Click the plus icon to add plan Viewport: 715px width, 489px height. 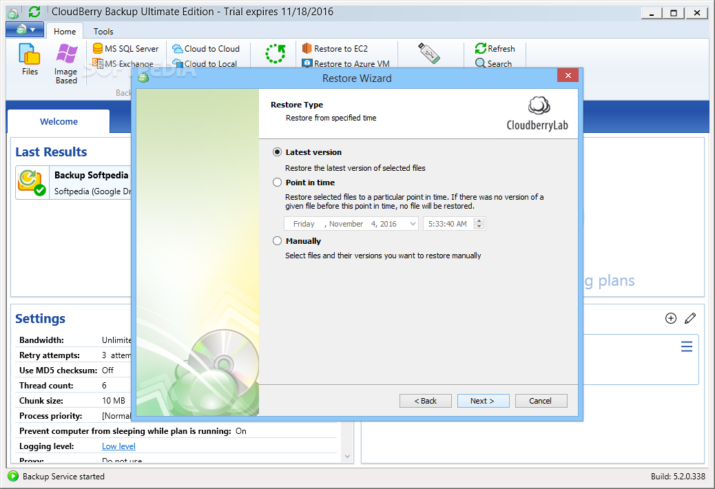click(x=671, y=318)
